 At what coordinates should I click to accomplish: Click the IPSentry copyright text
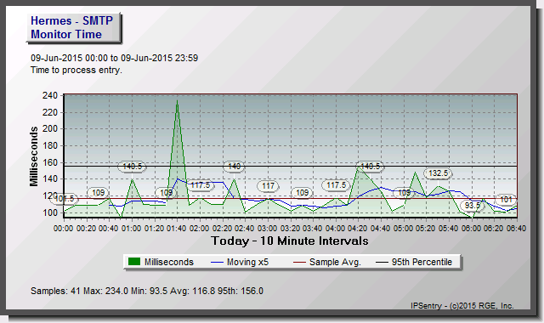coord(462,306)
